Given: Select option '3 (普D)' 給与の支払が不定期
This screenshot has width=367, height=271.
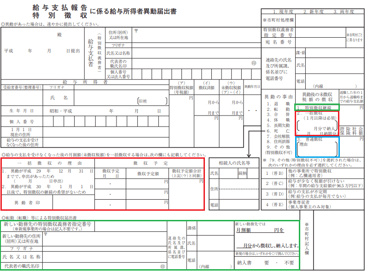Looking at the screenshot, I should click(x=274, y=194).
